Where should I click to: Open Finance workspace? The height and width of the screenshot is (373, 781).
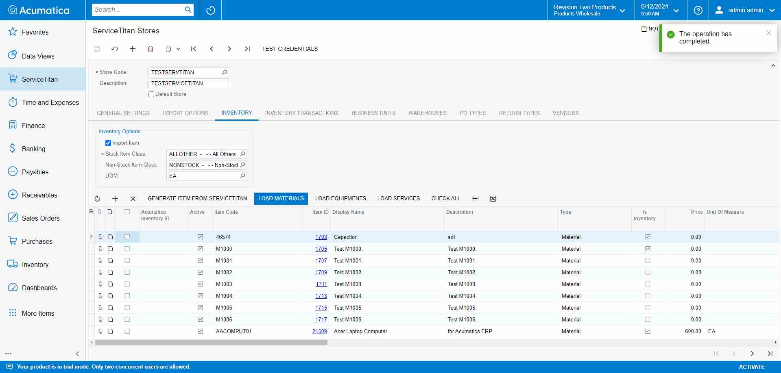pos(43,126)
